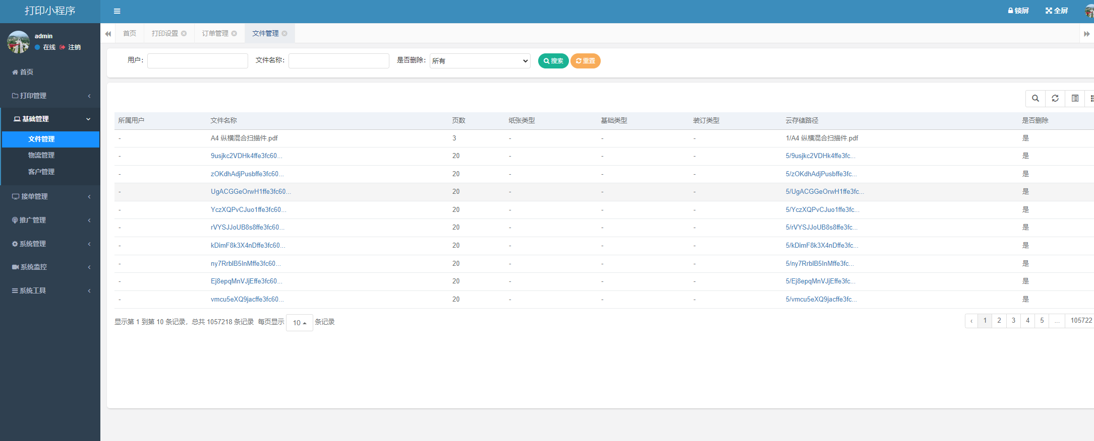Collapse 基础管理 sidebar menu
1094x441 pixels.
(x=50, y=119)
